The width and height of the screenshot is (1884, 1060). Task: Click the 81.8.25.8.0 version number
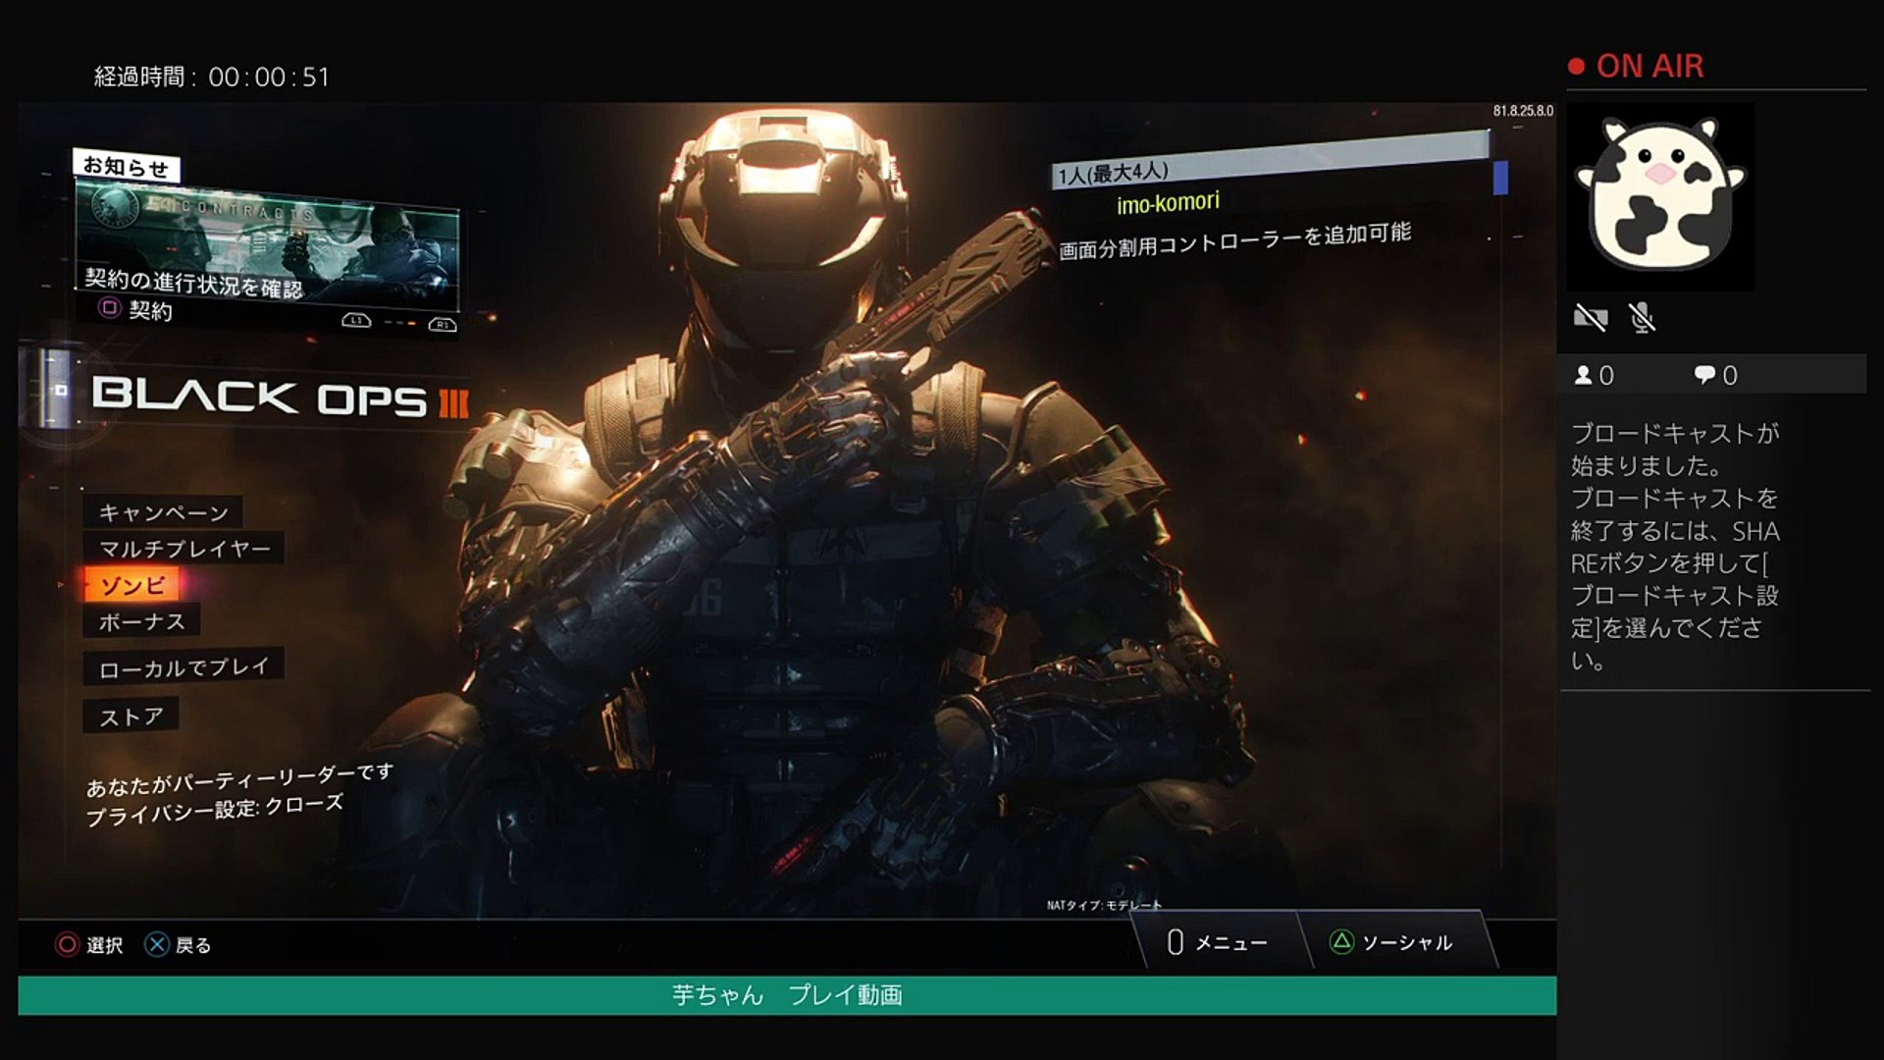[x=1523, y=111]
